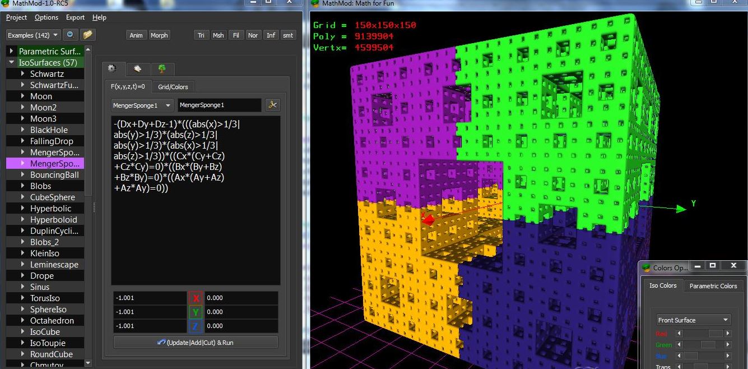This screenshot has height=369, width=748.
Task: Select the search magnifier icon
Action: (x=68, y=35)
